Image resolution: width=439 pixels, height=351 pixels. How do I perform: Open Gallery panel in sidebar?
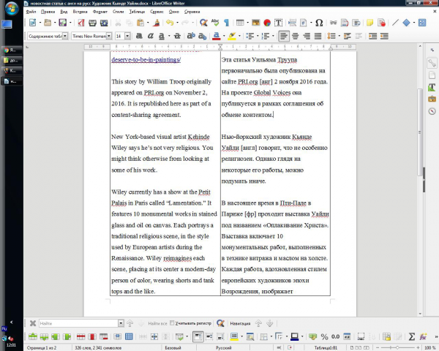(x=432, y=99)
